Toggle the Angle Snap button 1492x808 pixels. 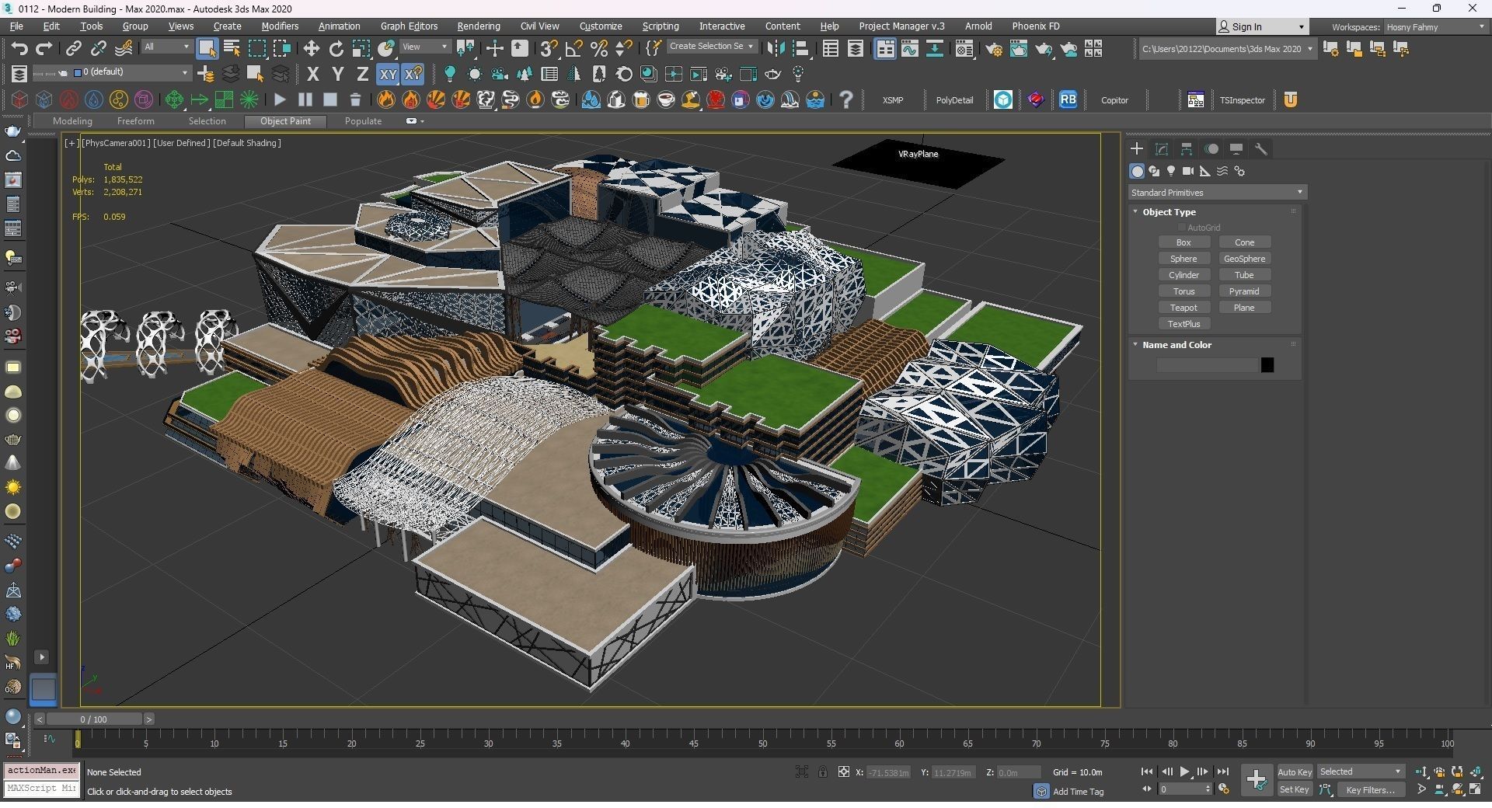tap(574, 49)
